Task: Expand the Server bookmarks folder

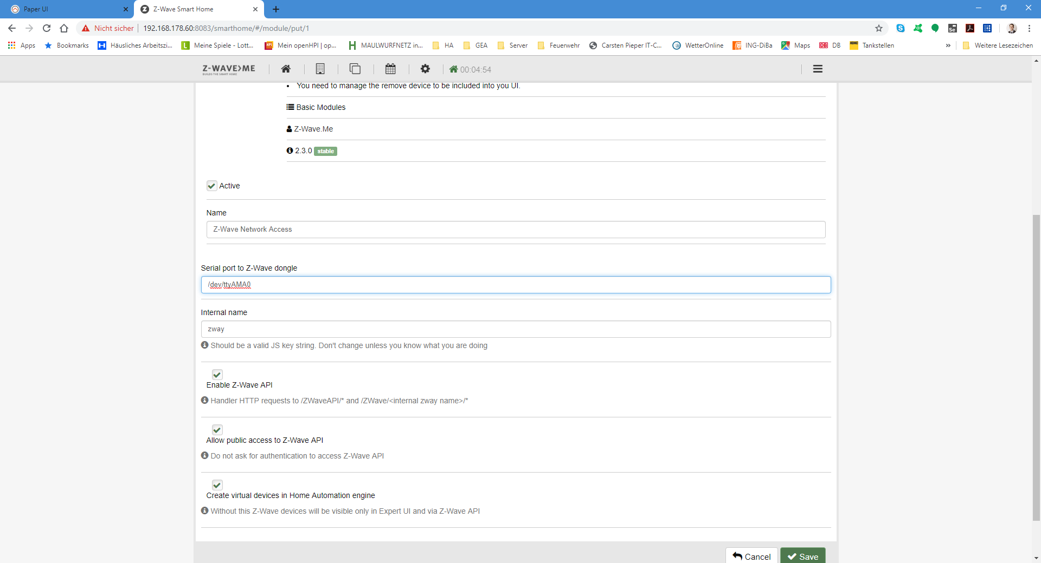Action: point(512,45)
